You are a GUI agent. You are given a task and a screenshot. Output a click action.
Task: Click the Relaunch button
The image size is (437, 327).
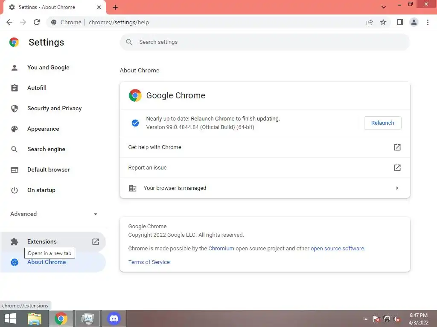click(383, 123)
